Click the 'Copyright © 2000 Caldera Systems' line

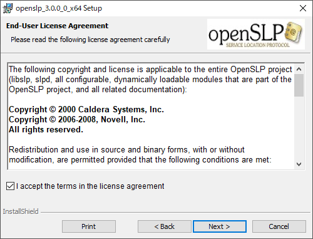tap(86, 110)
